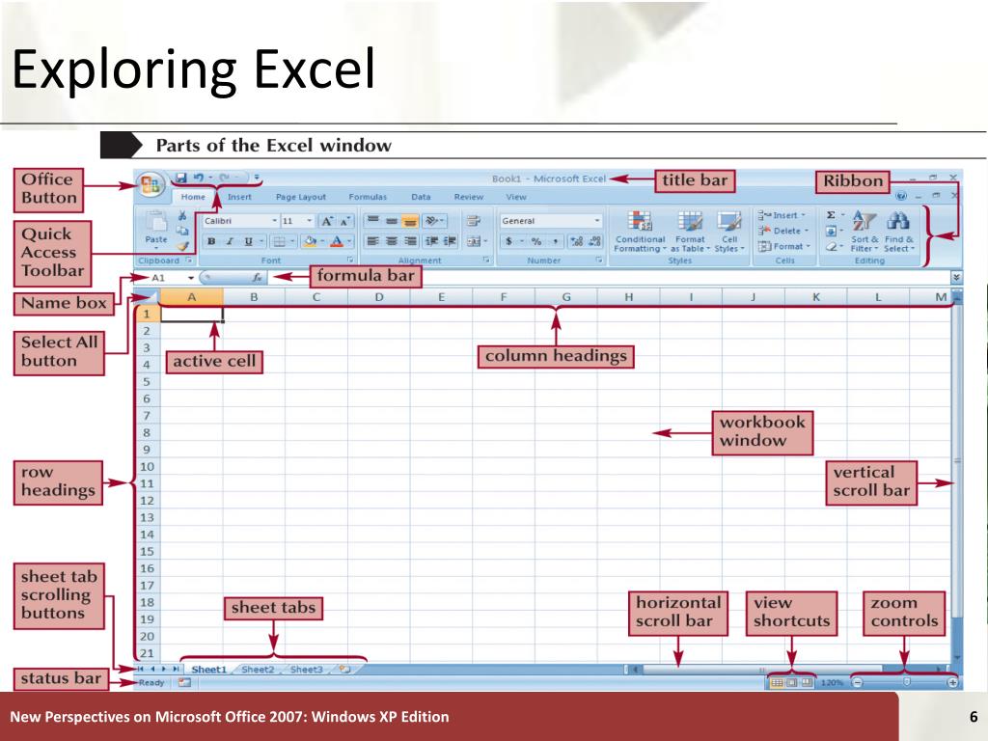Screen dimensions: 988x741
Task: Open the Review ribbon tab
Action: 469,197
